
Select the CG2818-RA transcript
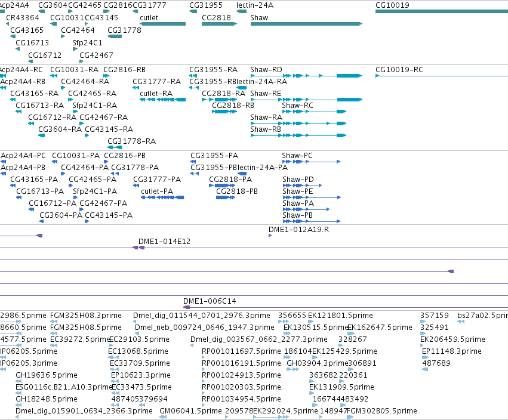pyautogui.click(x=219, y=100)
